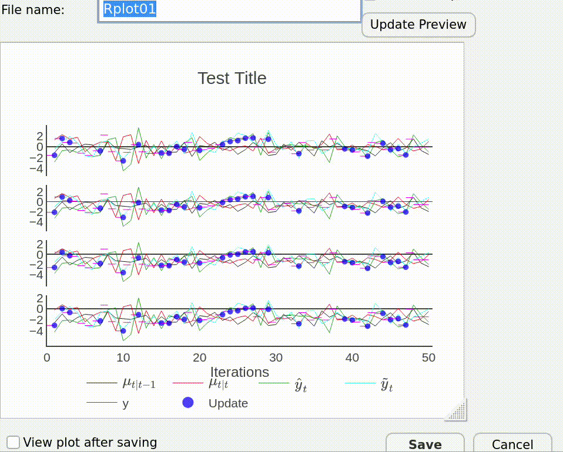Viewport: 563px width, 452px height.
Task: Click the blue Update dot in the legend
Action: pyautogui.click(x=188, y=403)
